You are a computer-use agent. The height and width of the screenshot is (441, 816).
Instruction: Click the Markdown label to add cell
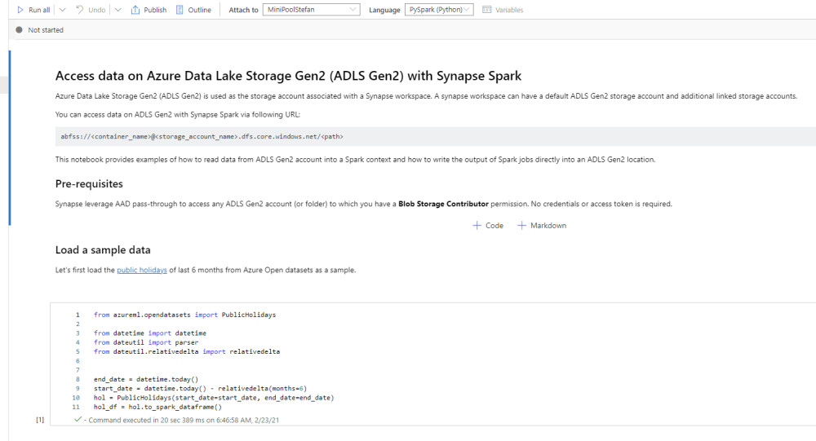(548, 225)
